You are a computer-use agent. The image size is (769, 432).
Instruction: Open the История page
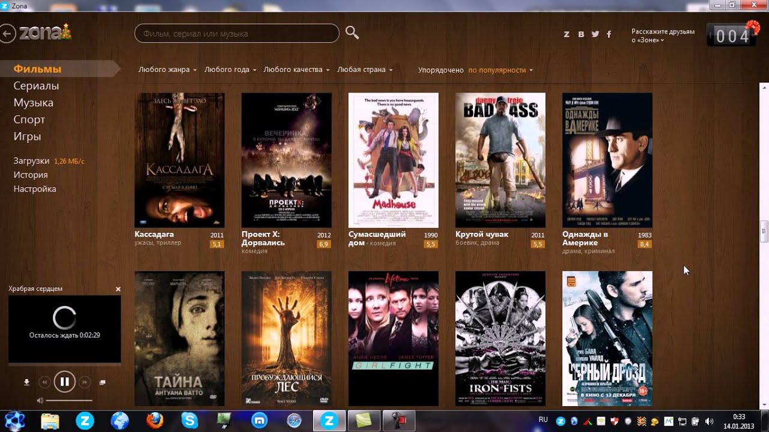coord(30,175)
